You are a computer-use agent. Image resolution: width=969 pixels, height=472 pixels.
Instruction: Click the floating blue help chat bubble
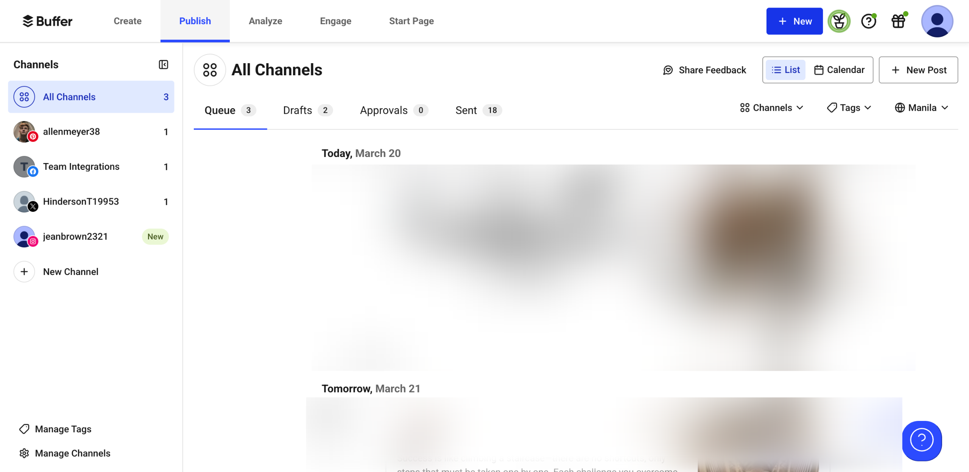point(922,440)
